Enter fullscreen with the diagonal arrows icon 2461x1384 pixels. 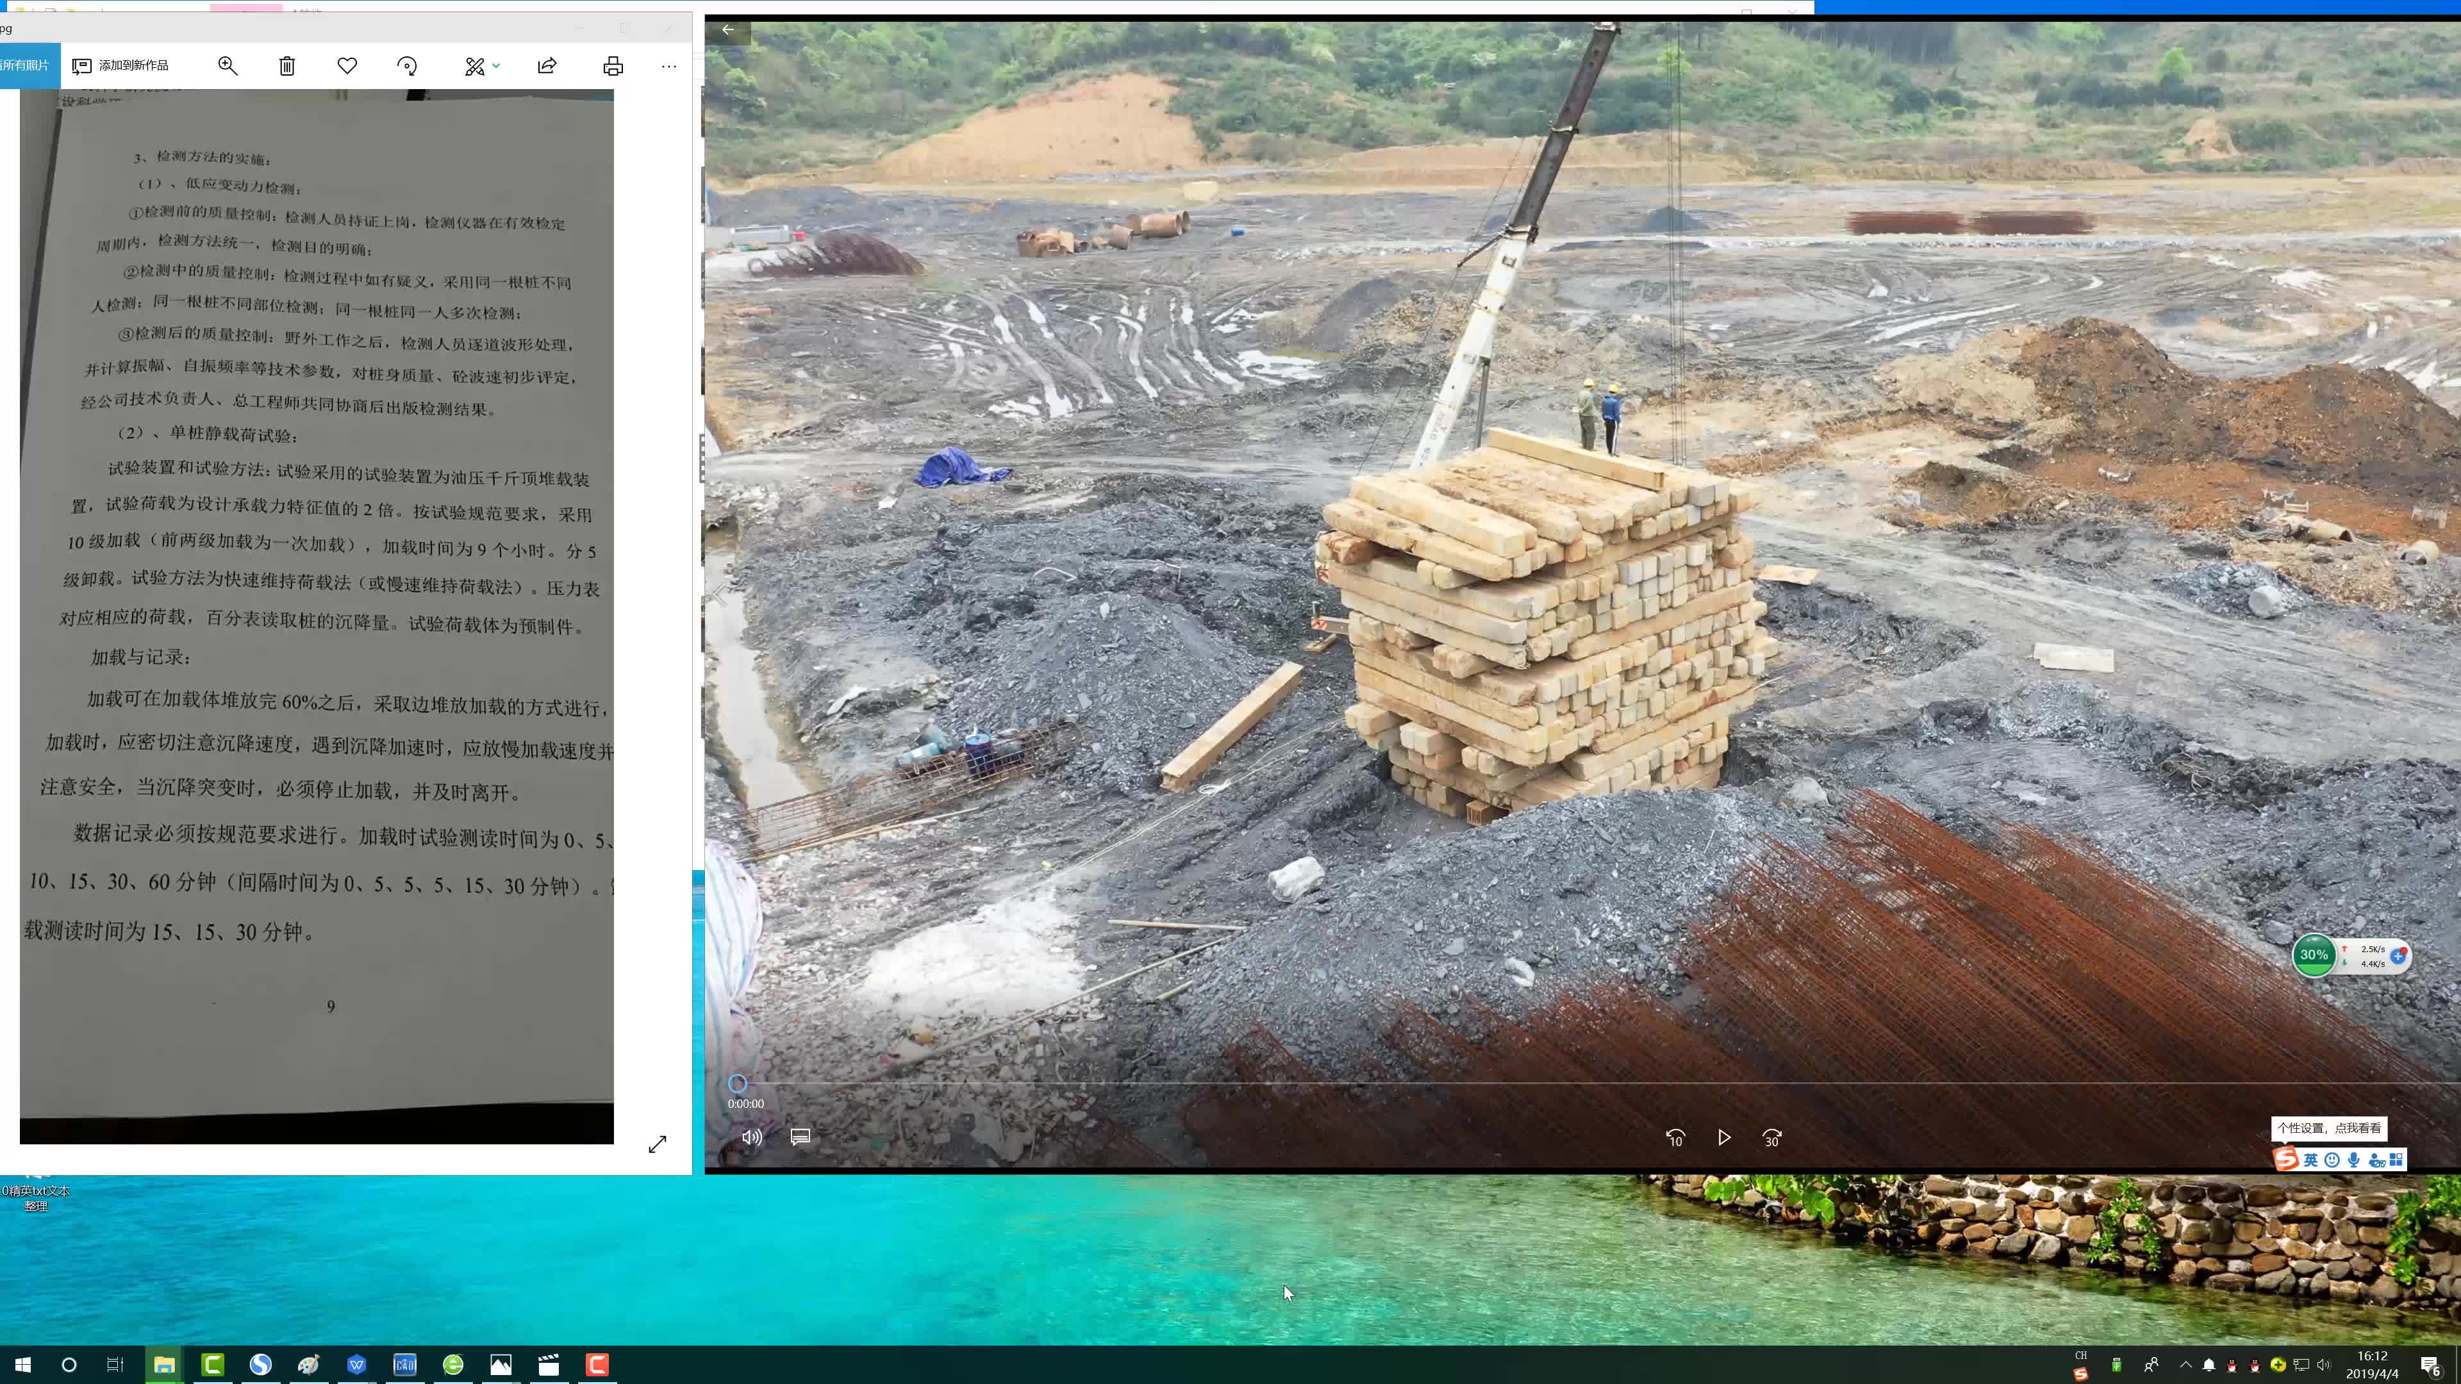click(658, 1143)
